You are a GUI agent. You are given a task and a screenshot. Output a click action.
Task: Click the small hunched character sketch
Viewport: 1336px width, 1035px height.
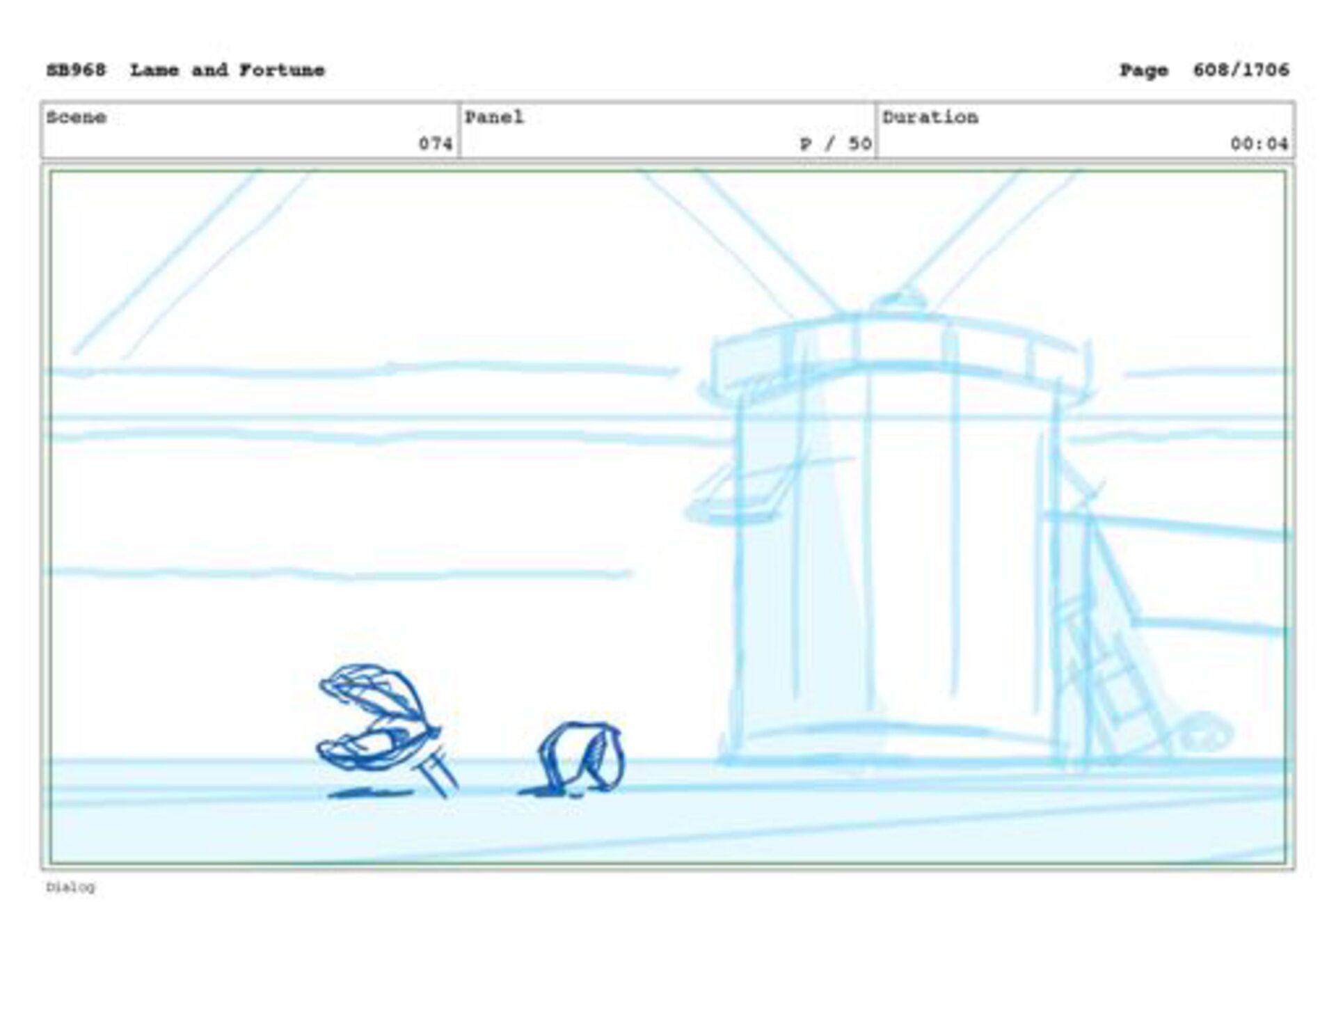click(580, 757)
